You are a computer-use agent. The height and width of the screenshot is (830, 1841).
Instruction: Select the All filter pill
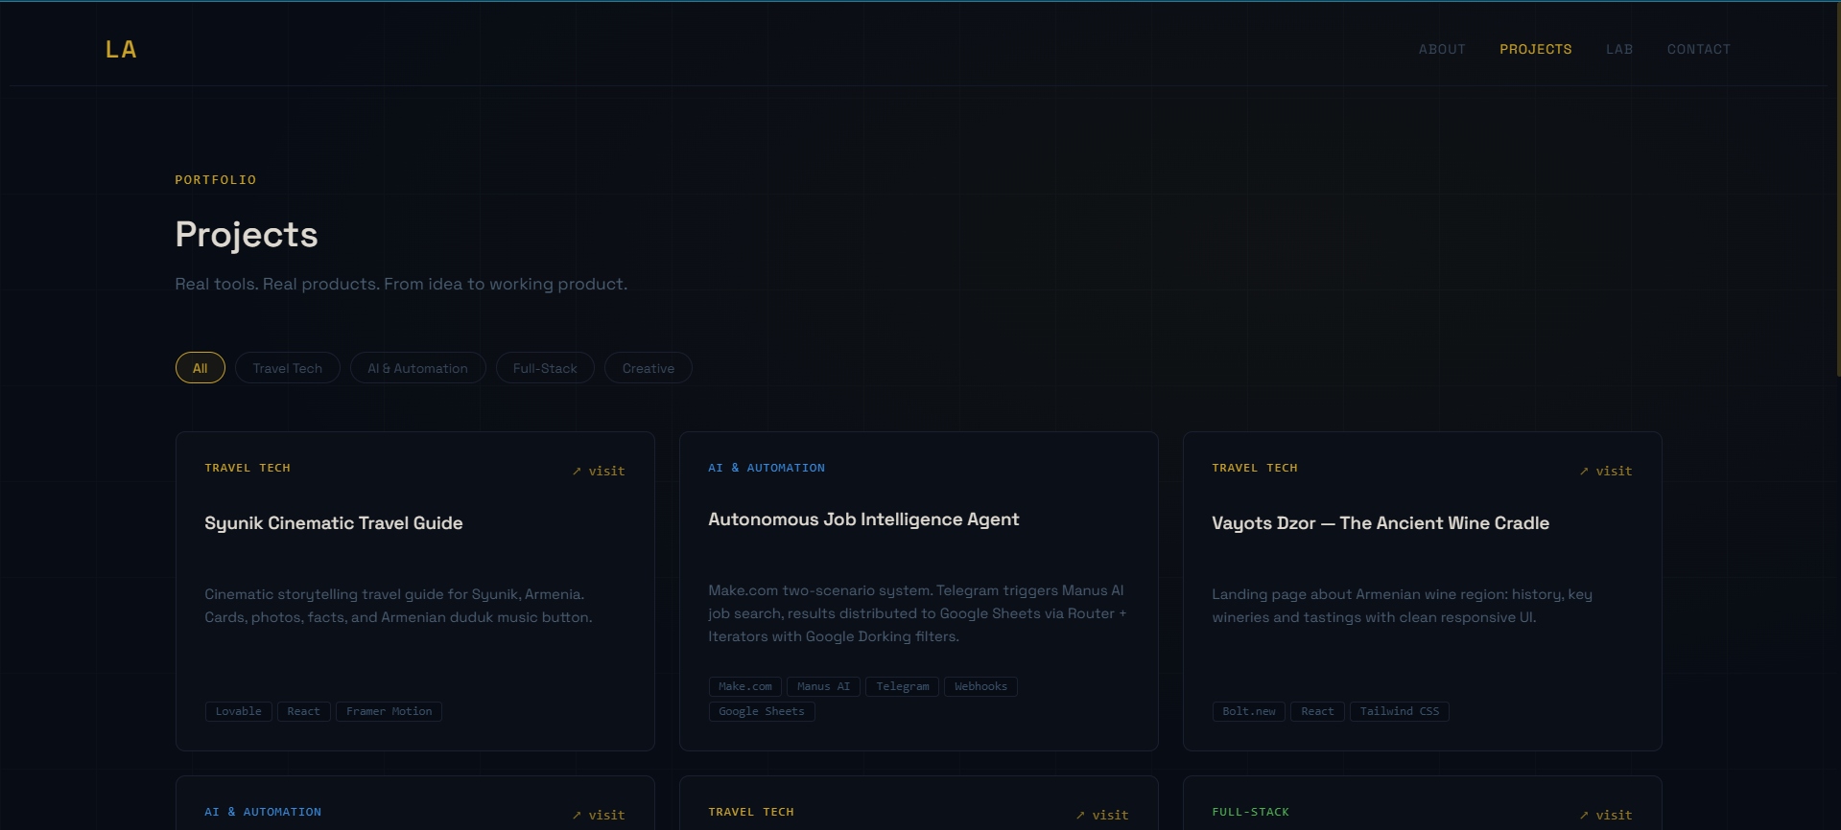tap(201, 368)
